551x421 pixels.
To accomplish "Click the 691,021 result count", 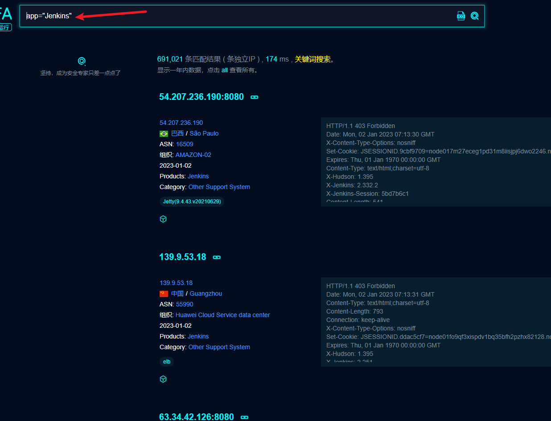I will [170, 59].
